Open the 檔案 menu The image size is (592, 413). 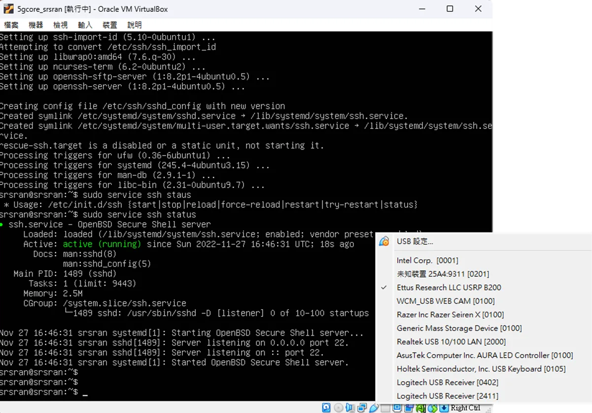point(11,25)
